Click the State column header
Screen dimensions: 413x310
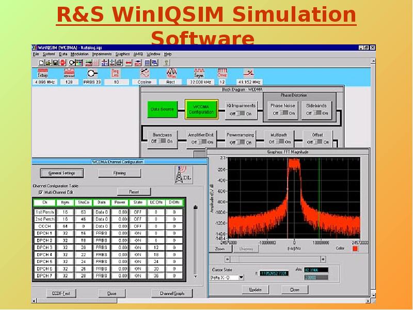click(x=138, y=203)
